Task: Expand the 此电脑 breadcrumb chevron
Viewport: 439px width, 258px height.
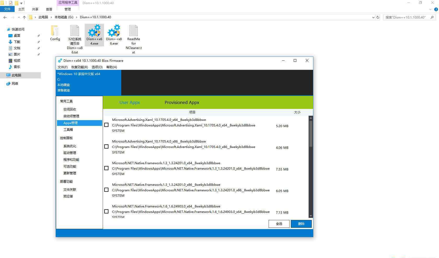Action: click(x=51, y=17)
